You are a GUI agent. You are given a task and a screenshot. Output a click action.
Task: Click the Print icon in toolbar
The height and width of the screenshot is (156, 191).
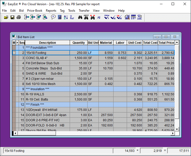click(19, 17)
